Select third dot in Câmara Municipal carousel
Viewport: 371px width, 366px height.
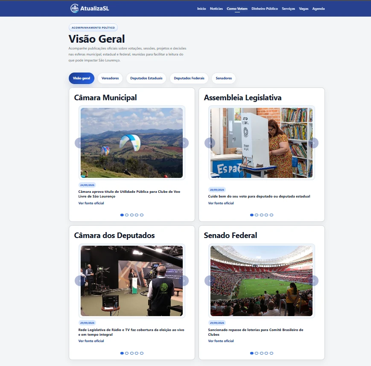tap(132, 215)
